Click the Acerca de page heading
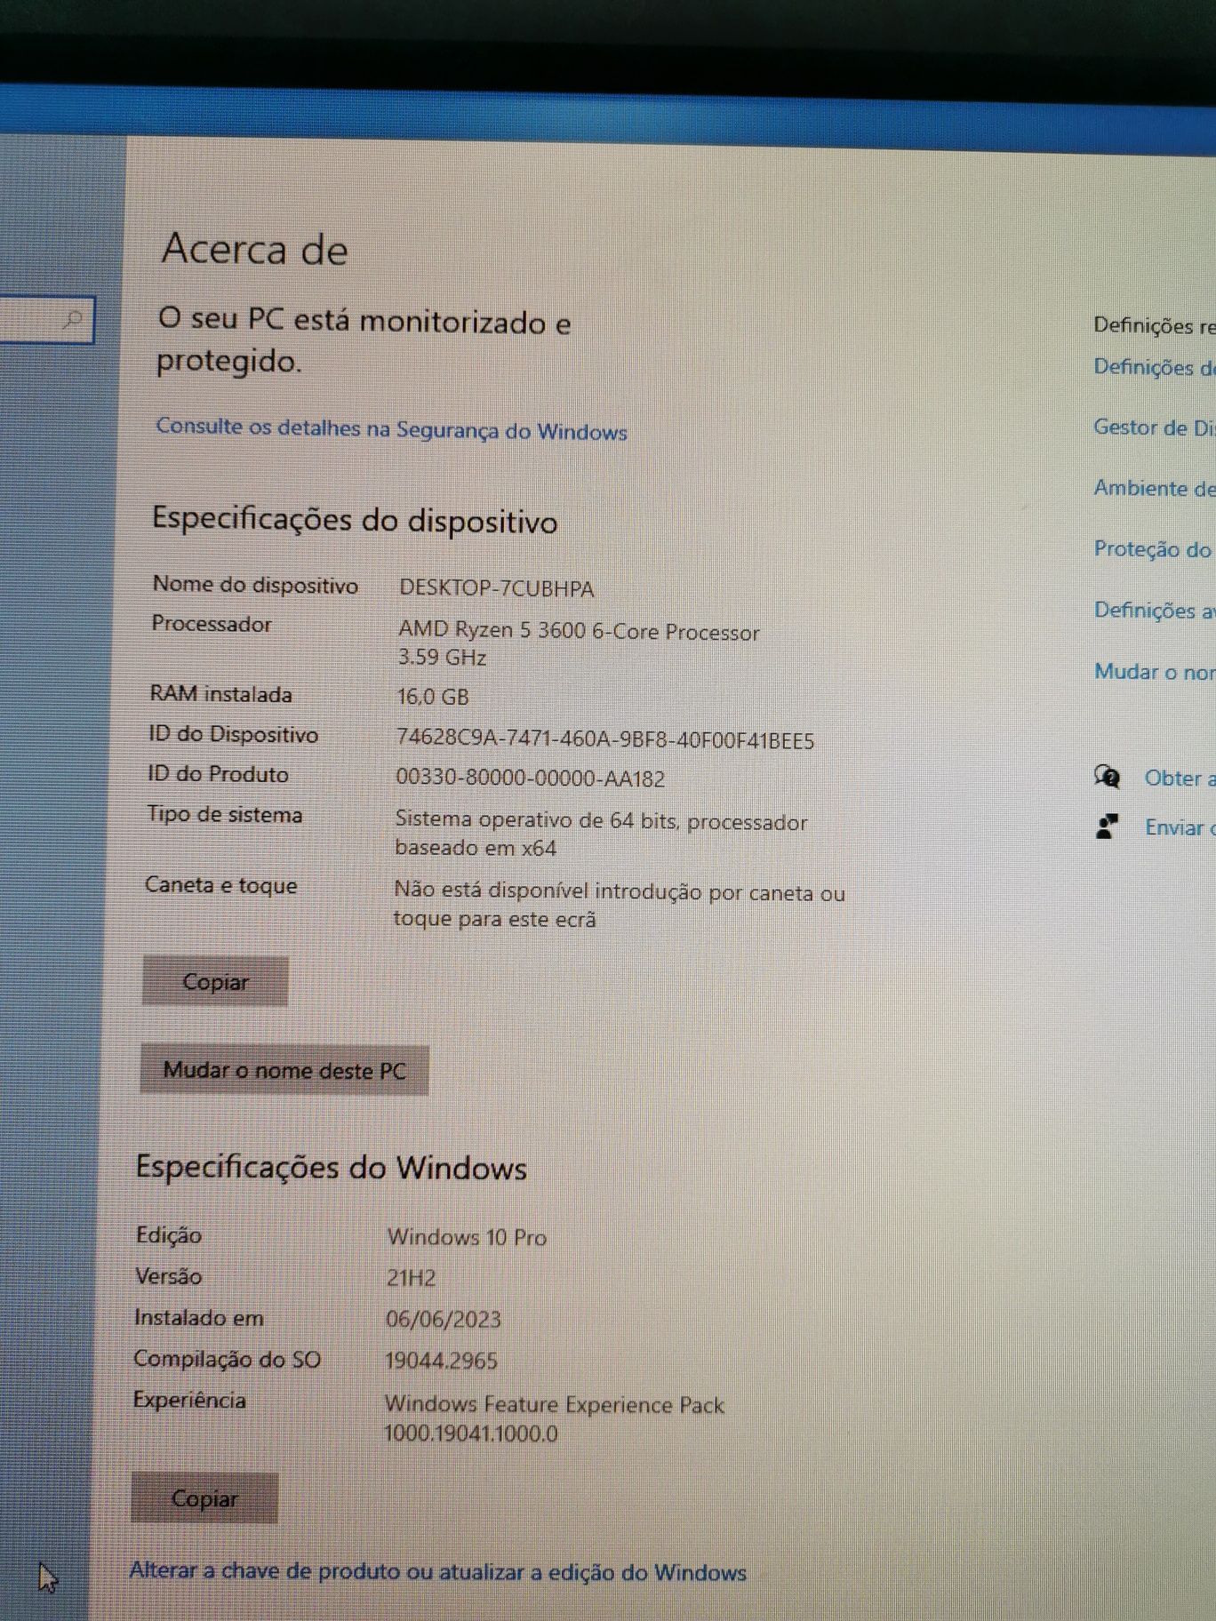 tap(254, 248)
